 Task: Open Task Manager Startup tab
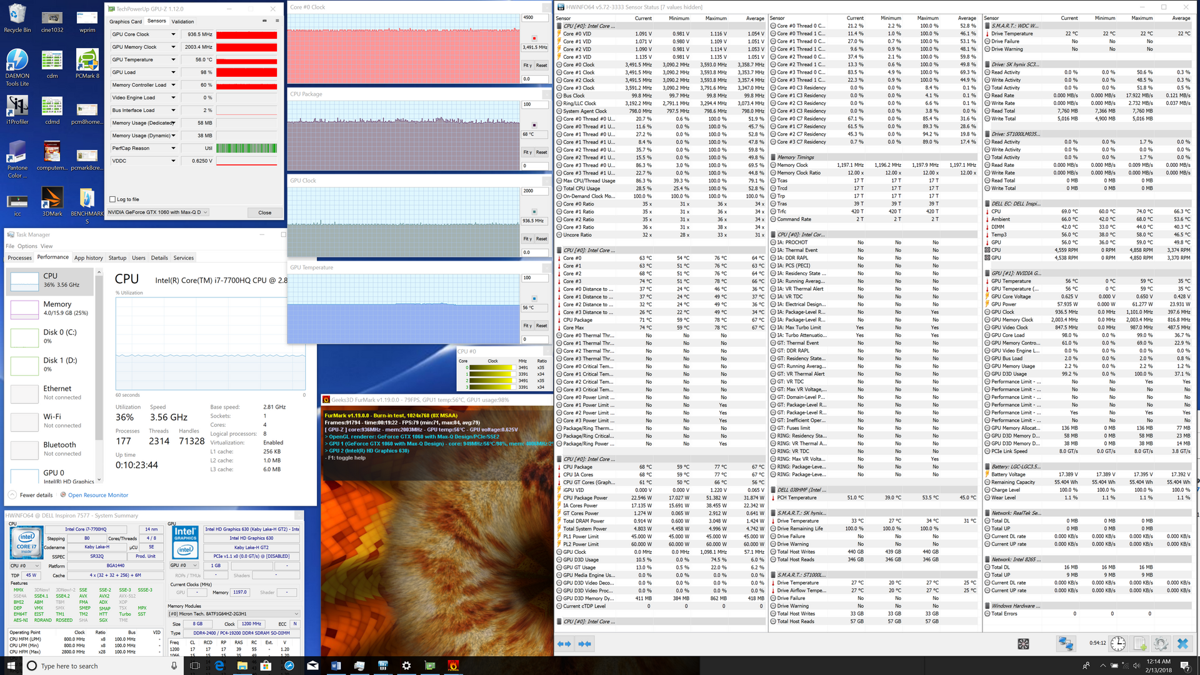coord(117,257)
